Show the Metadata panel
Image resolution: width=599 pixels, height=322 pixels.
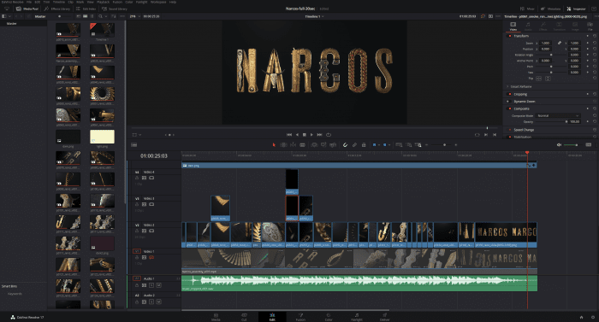pyautogui.click(x=550, y=9)
